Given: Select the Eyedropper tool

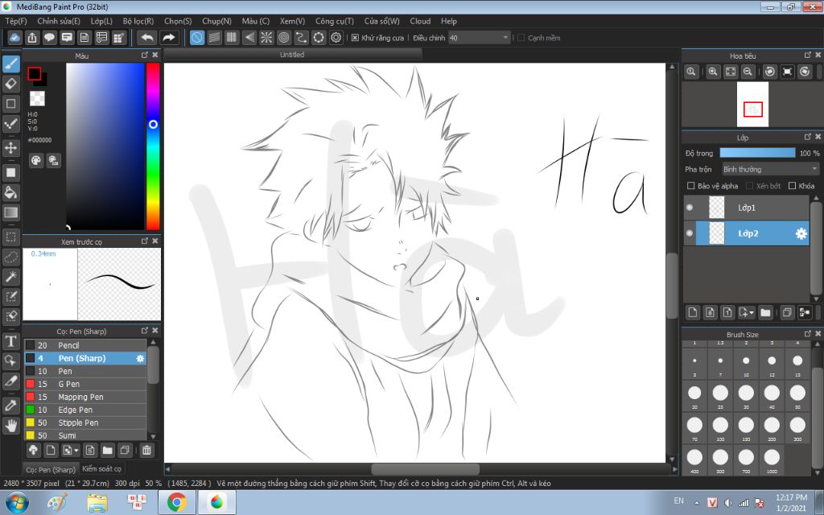Looking at the screenshot, I should (x=11, y=406).
